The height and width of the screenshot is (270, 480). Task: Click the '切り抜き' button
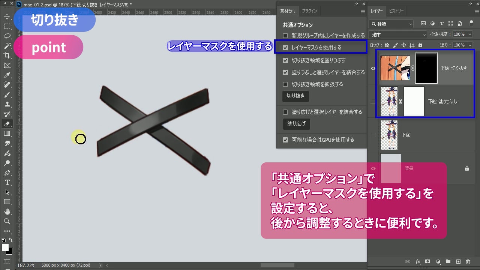coord(295,96)
